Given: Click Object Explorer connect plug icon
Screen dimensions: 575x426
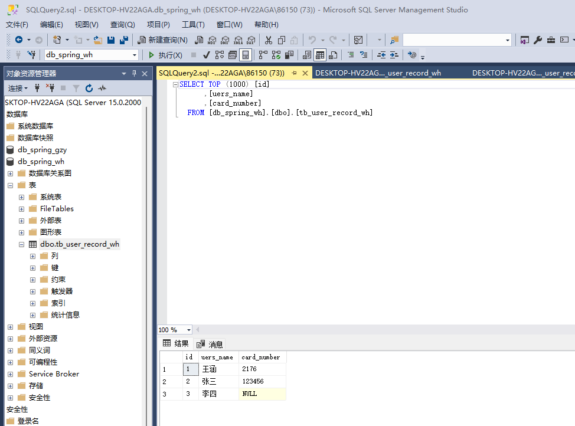Looking at the screenshot, I should [37, 88].
